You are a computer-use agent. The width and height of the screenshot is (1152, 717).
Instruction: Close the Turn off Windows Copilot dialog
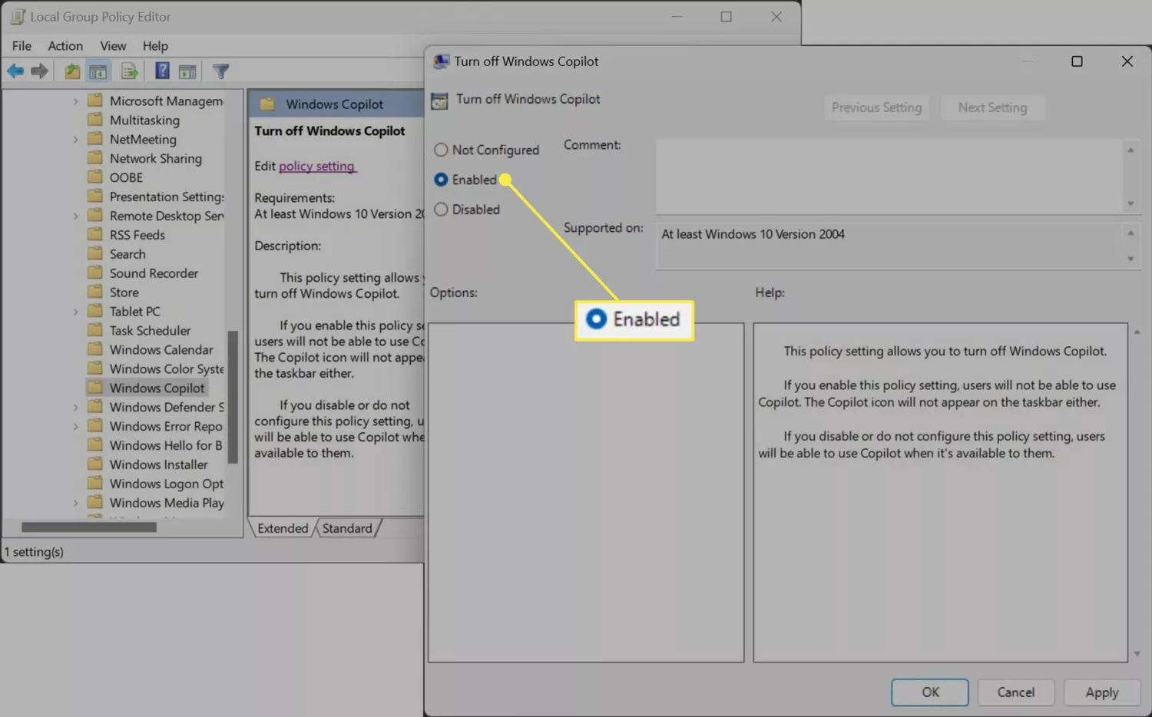point(1127,61)
